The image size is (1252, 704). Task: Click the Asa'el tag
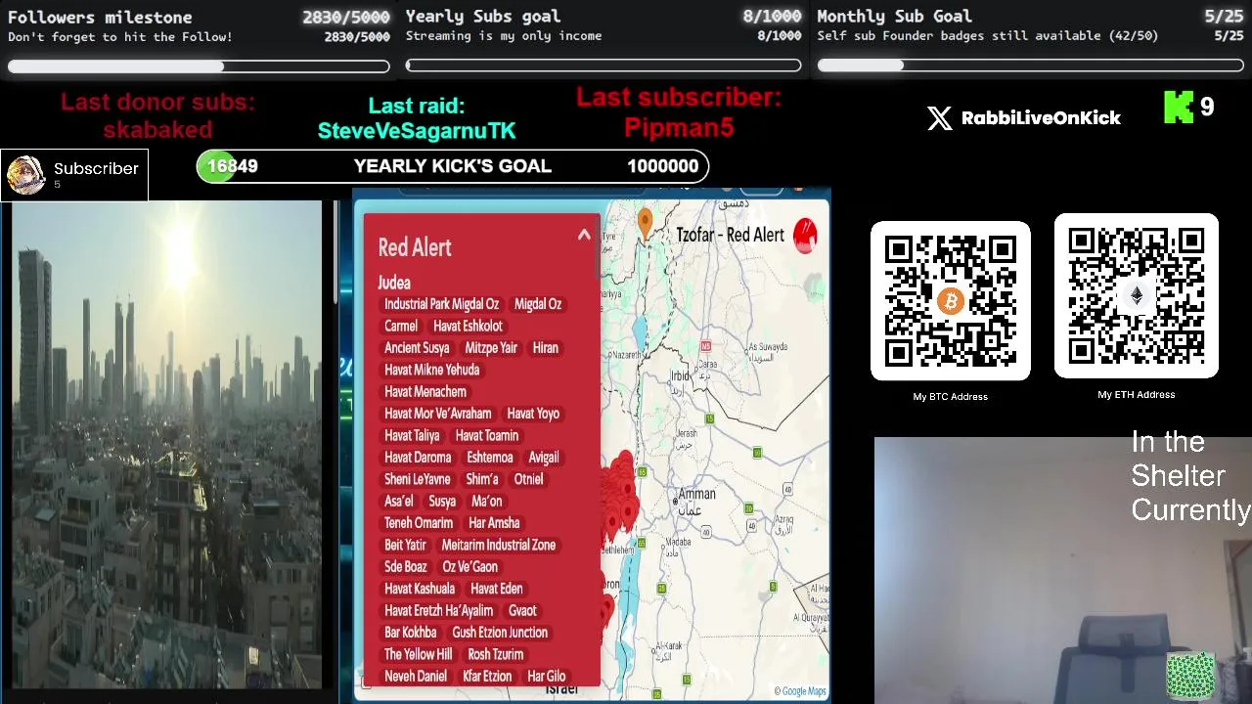click(x=399, y=502)
